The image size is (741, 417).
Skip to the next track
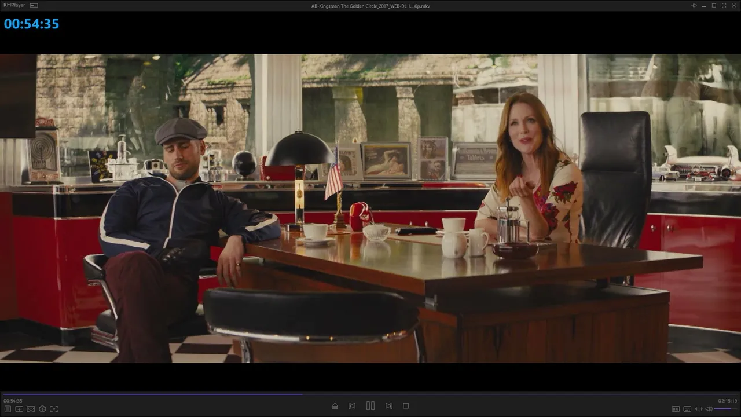pos(389,406)
